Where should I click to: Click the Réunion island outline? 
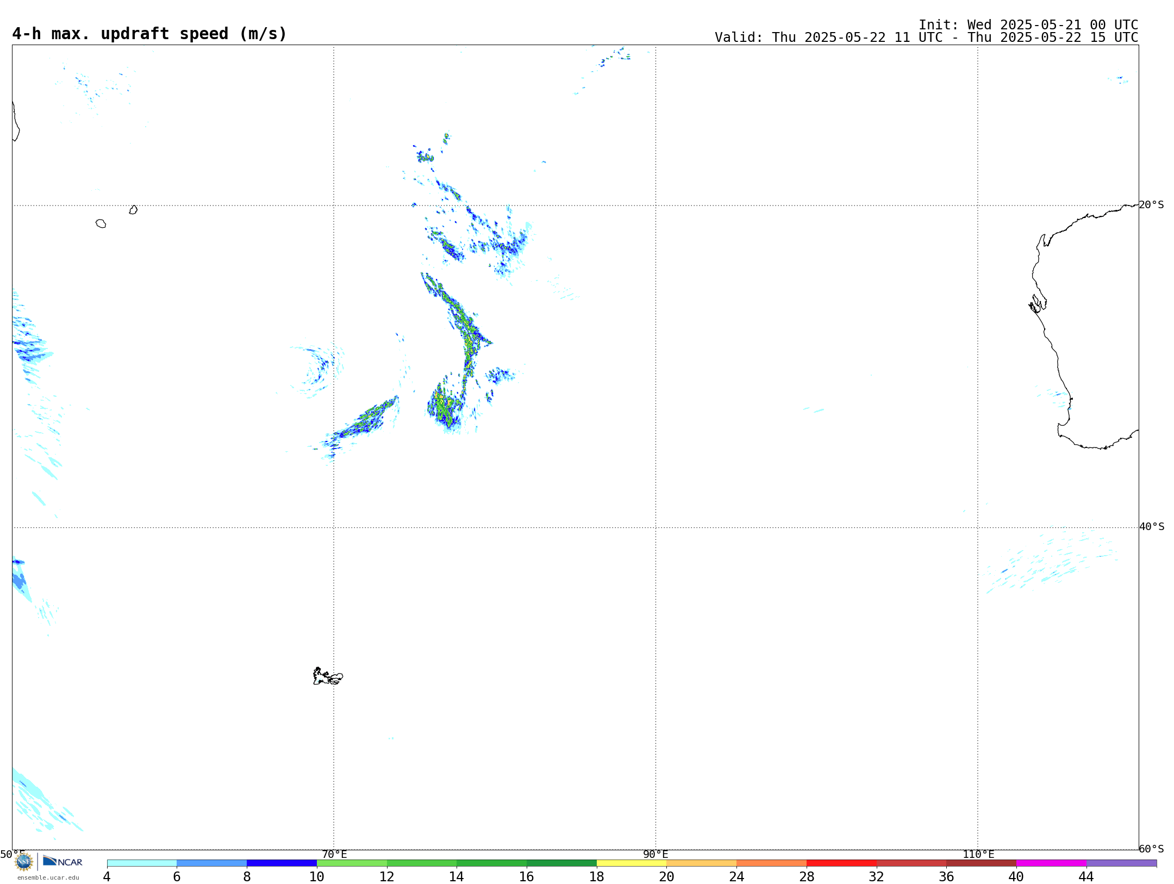pos(101,223)
